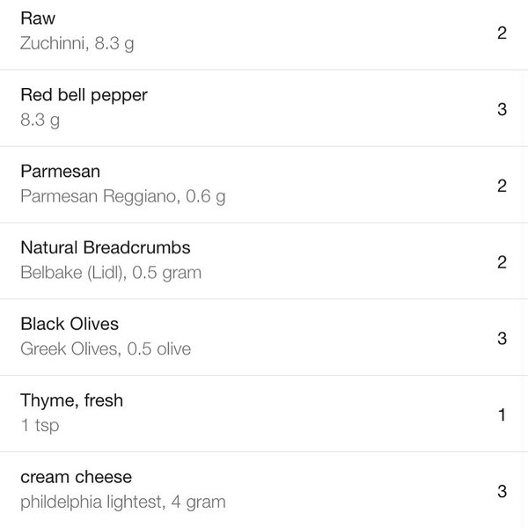Tap the number 1 in the Thyme row
Screen dimensions: 528x528
point(502,414)
